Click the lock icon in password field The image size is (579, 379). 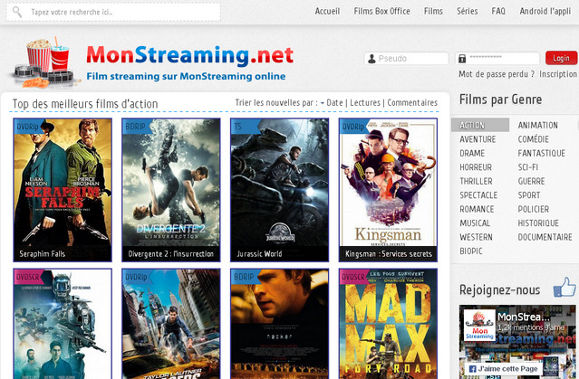pyautogui.click(x=462, y=59)
